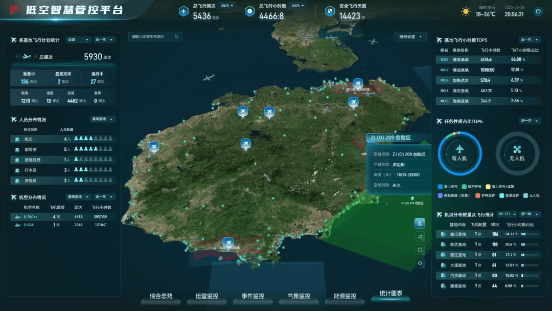Click the crop/measure tool icon on the map
Viewport: 552px width, 311px height.
coord(420,237)
